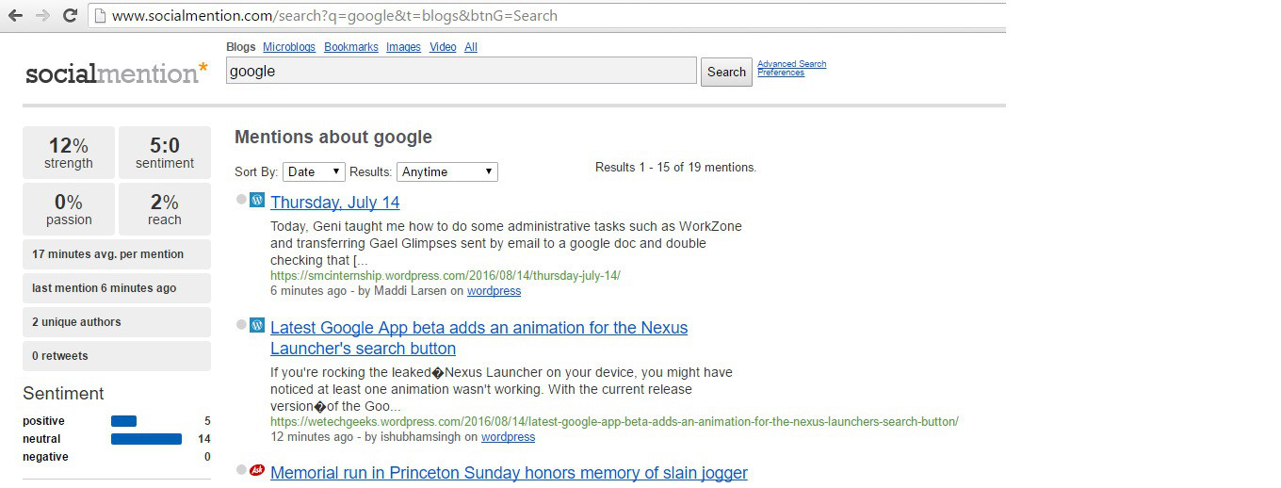Image resolution: width=1281 pixels, height=488 pixels.
Task: Click the smcinternship.wordpress.com green URL
Action: pos(445,276)
